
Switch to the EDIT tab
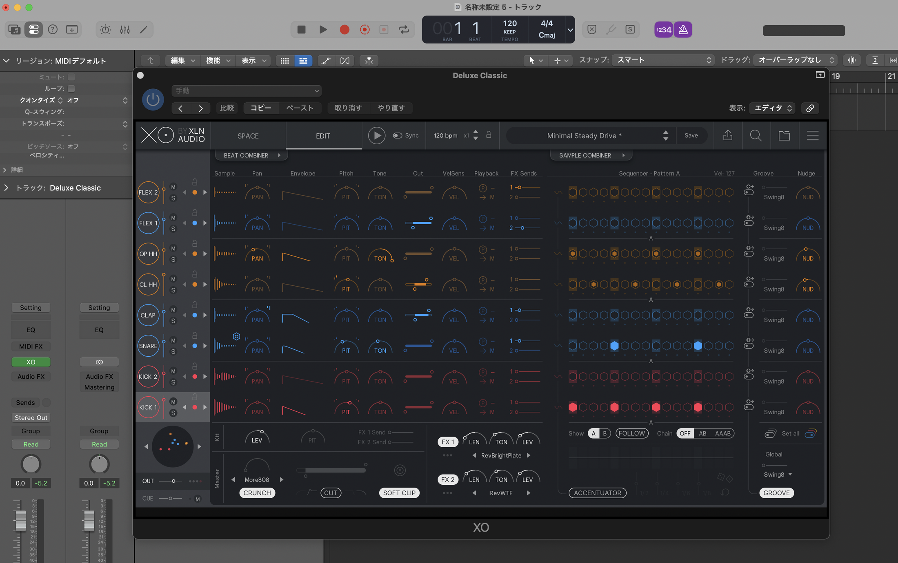point(323,136)
